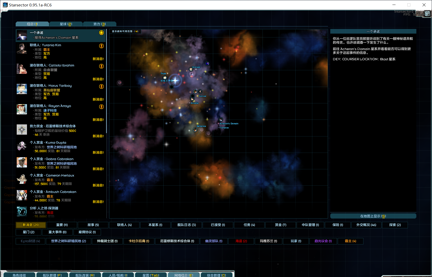Enable the 霸主 (4) faction filter
The height and width of the screenshot is (277, 432).
tap(350, 241)
